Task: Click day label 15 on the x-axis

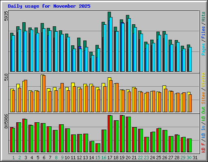Action: tap(97, 158)
